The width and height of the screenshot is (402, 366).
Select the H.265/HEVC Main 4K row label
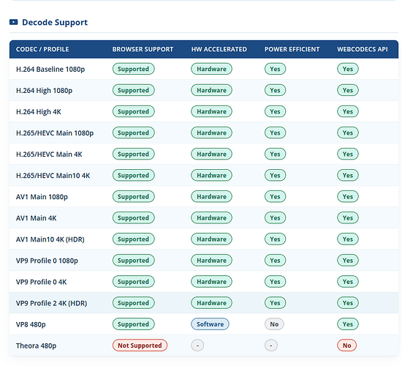[49, 154]
